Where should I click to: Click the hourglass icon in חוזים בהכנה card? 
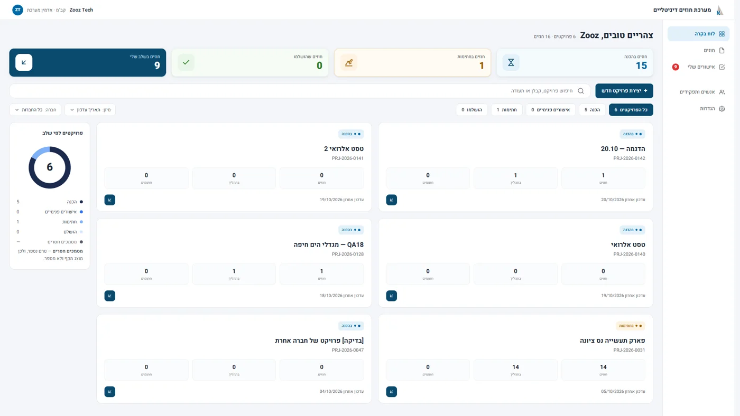pyautogui.click(x=511, y=62)
